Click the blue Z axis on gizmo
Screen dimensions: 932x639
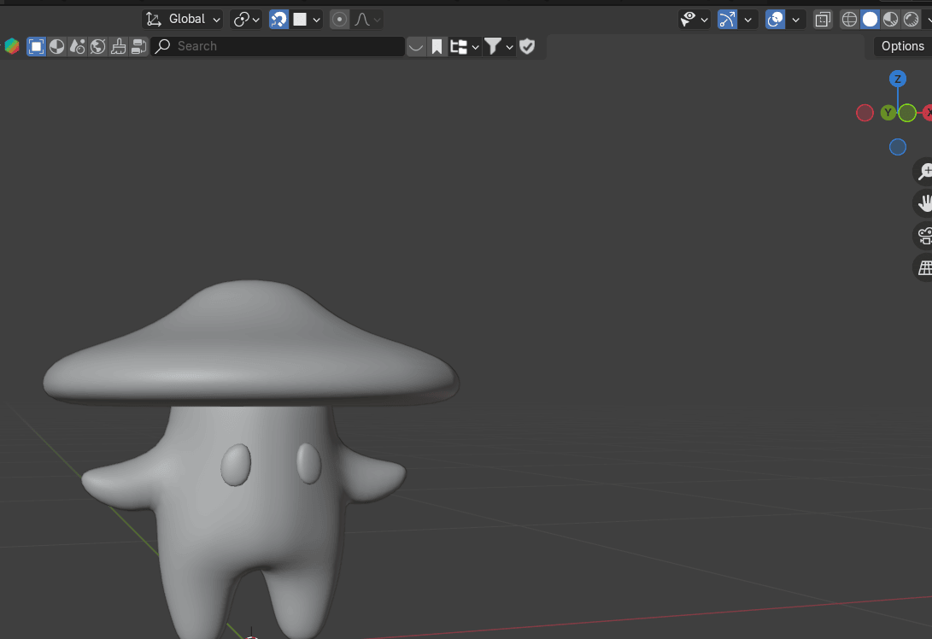(x=897, y=79)
